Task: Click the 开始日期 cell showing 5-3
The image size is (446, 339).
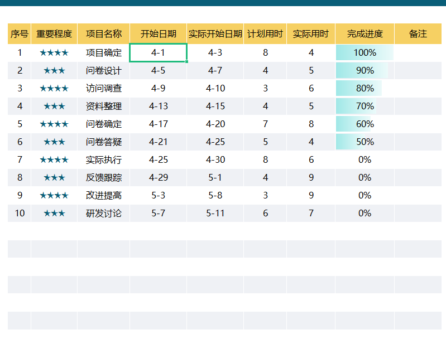Action: point(158,195)
